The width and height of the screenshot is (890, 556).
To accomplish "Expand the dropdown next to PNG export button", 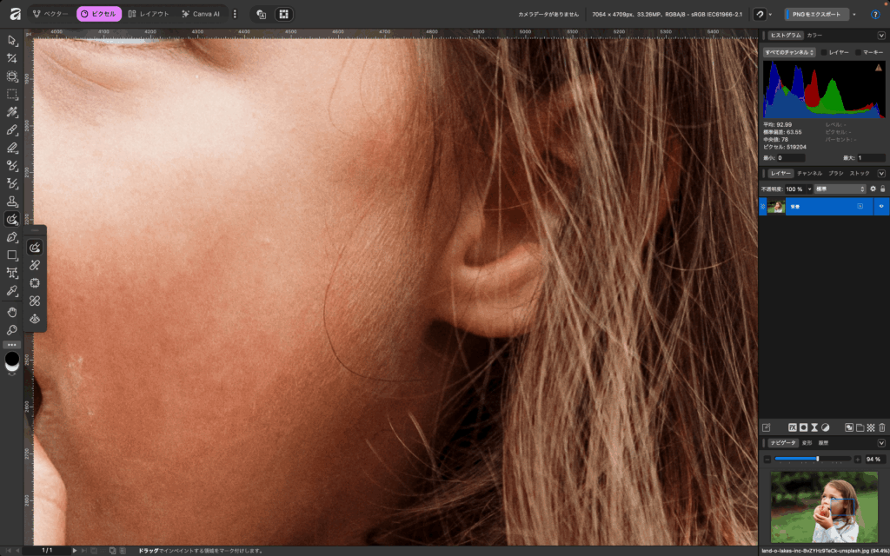I will pyautogui.click(x=854, y=15).
